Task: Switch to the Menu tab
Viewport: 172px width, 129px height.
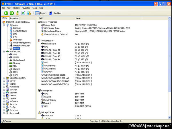Action: (5, 18)
